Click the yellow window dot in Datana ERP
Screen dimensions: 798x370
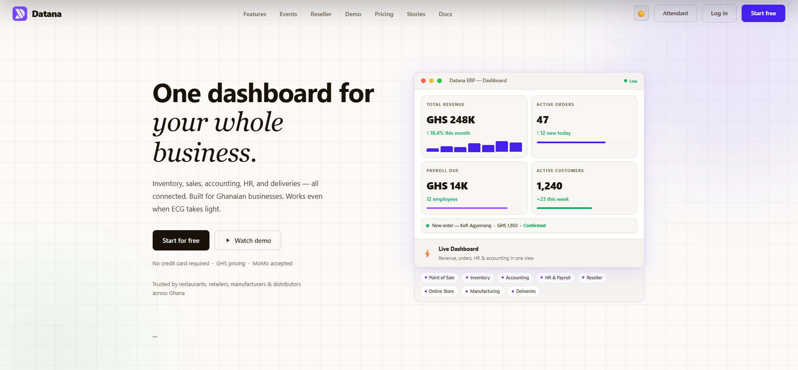431,81
